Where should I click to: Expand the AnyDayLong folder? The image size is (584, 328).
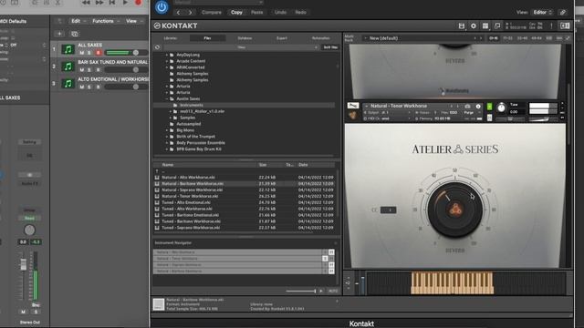pos(167,55)
